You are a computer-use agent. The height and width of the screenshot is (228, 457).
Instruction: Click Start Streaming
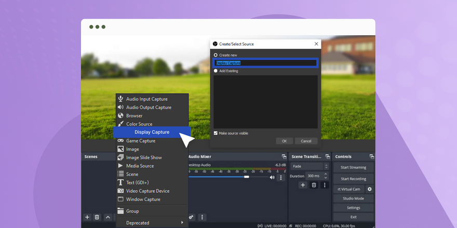point(353,167)
